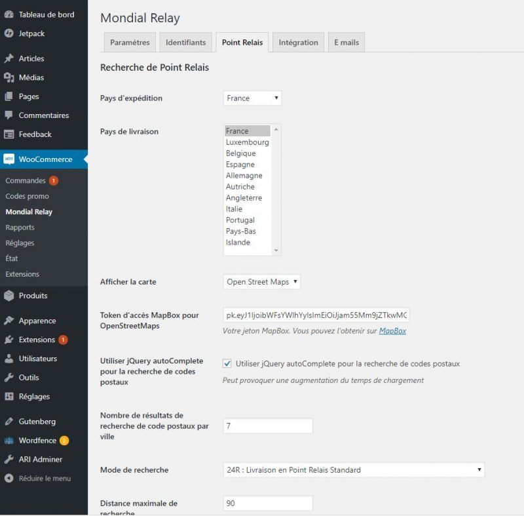Uncheck the jQuery autoComplete checkbox
The height and width of the screenshot is (516, 524).
tap(227, 363)
